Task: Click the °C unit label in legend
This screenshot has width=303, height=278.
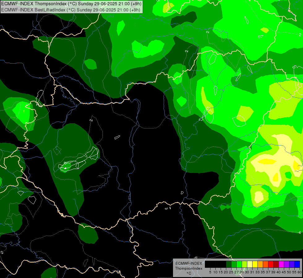Action: [x=189, y=273]
